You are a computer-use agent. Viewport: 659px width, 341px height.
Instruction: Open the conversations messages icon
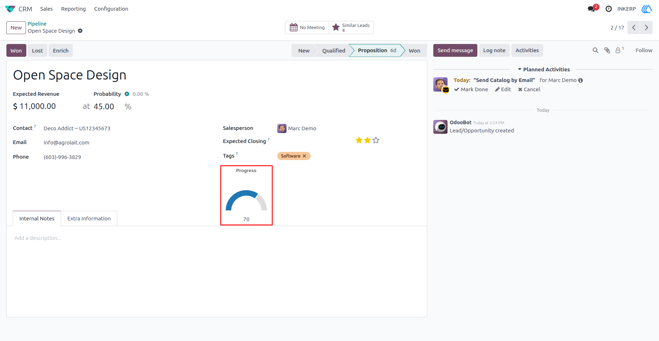coord(592,9)
